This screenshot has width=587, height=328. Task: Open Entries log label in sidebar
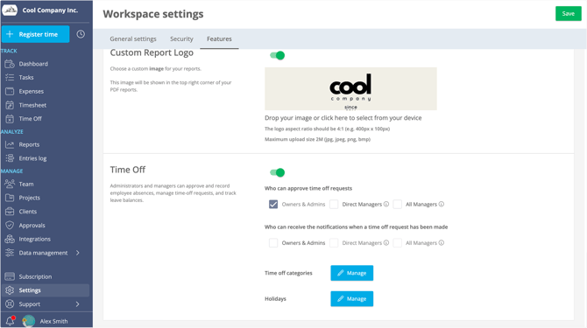(x=33, y=158)
